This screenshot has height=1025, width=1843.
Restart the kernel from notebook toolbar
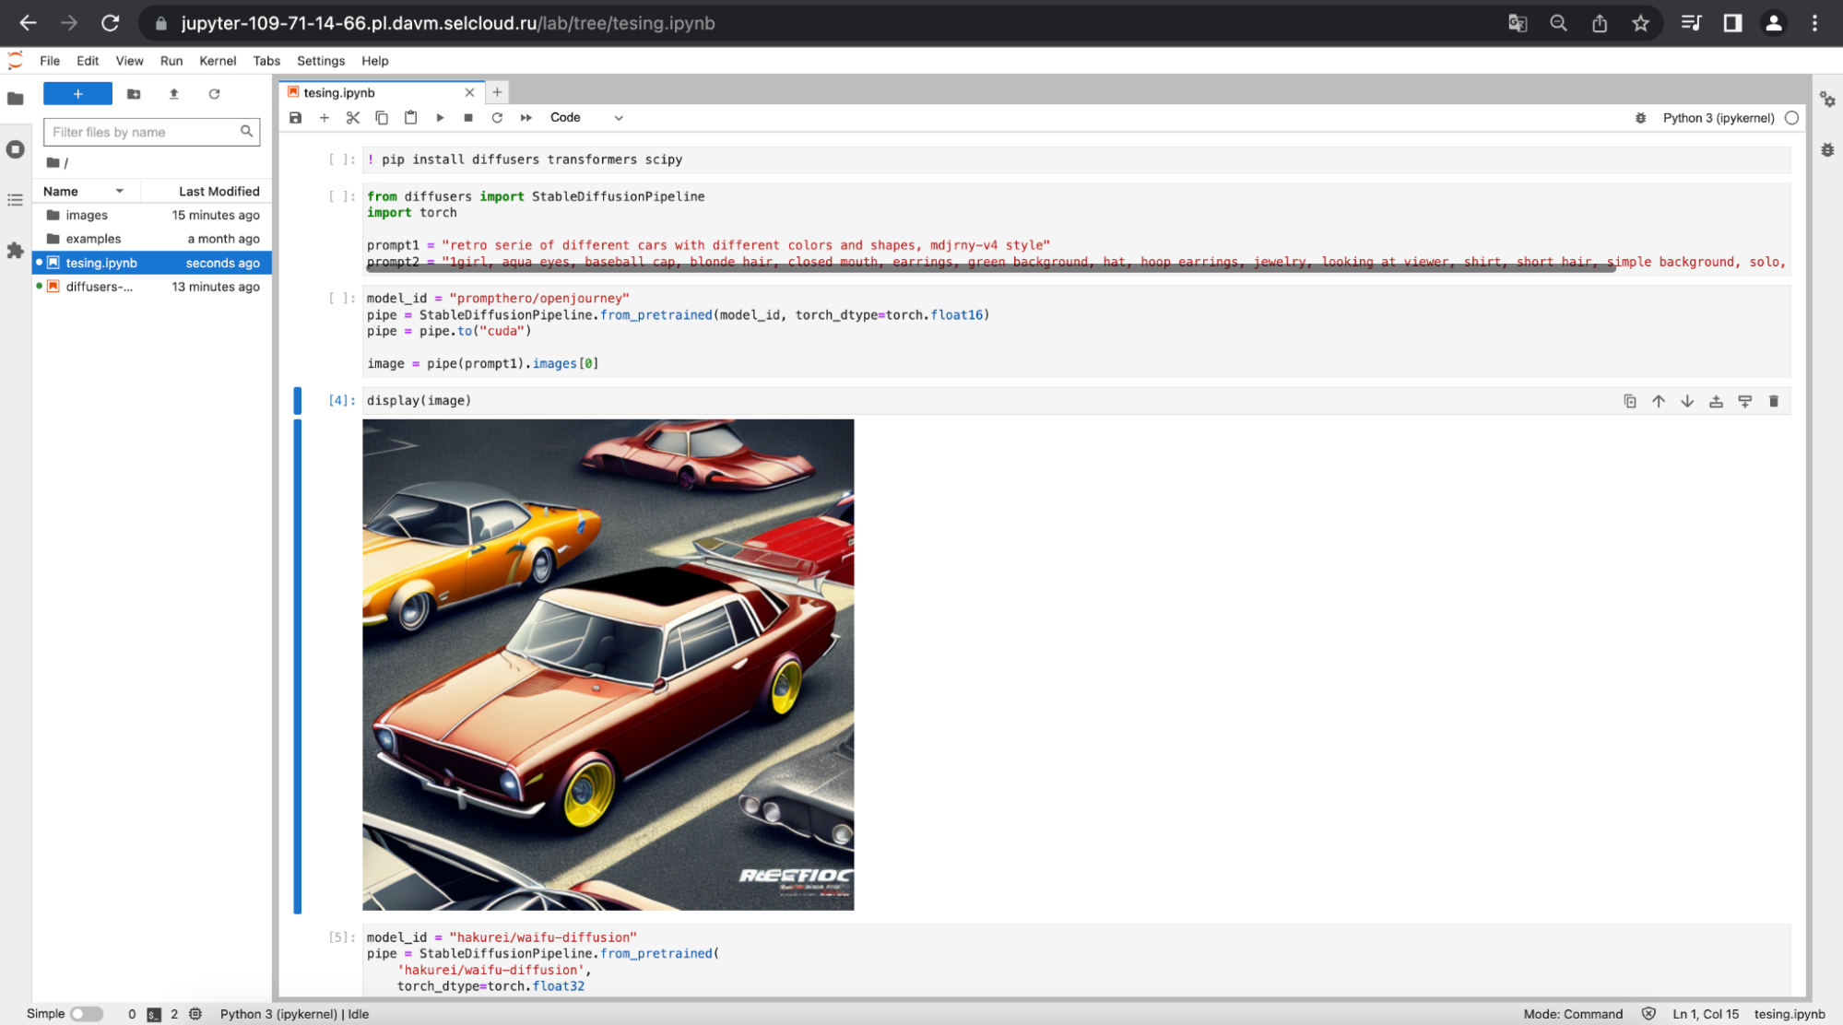tap(497, 118)
